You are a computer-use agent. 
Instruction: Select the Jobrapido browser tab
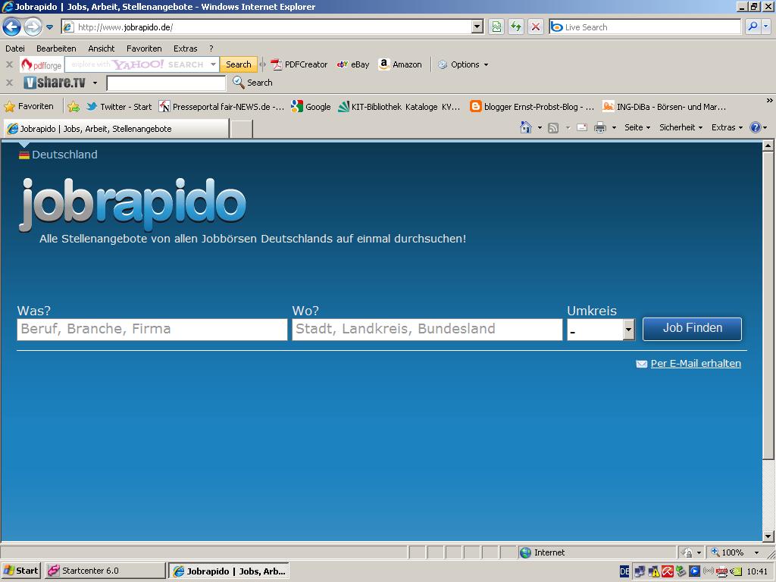click(x=117, y=129)
